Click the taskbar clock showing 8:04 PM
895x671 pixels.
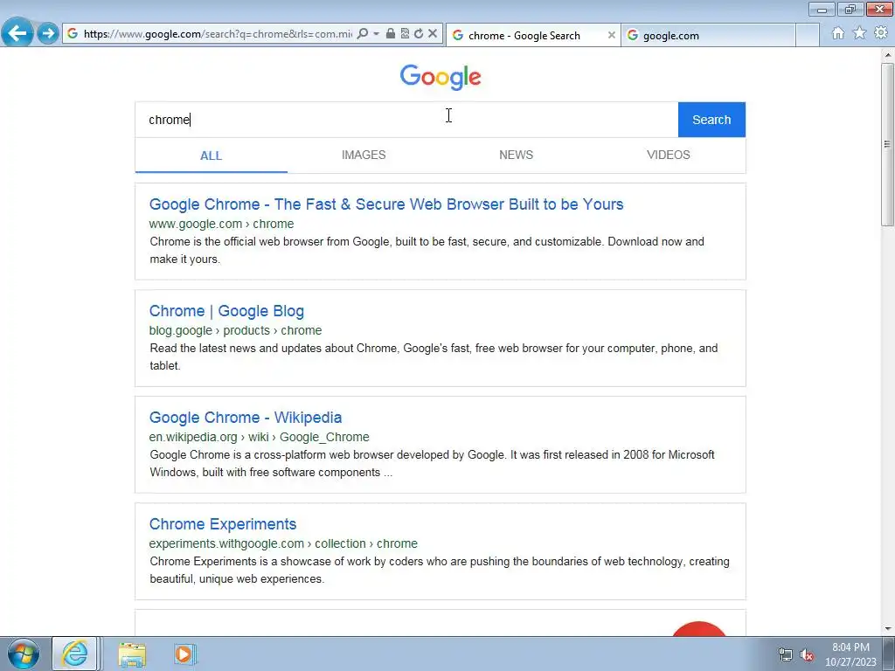(850, 654)
